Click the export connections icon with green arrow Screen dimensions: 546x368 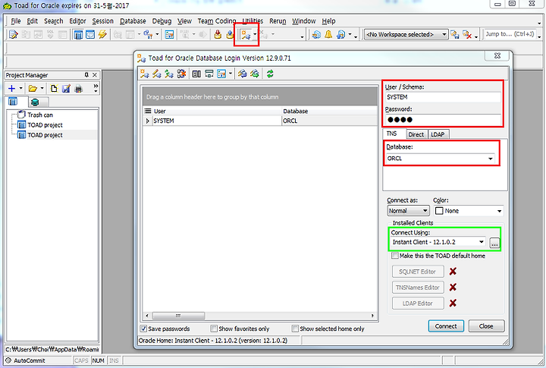point(255,74)
